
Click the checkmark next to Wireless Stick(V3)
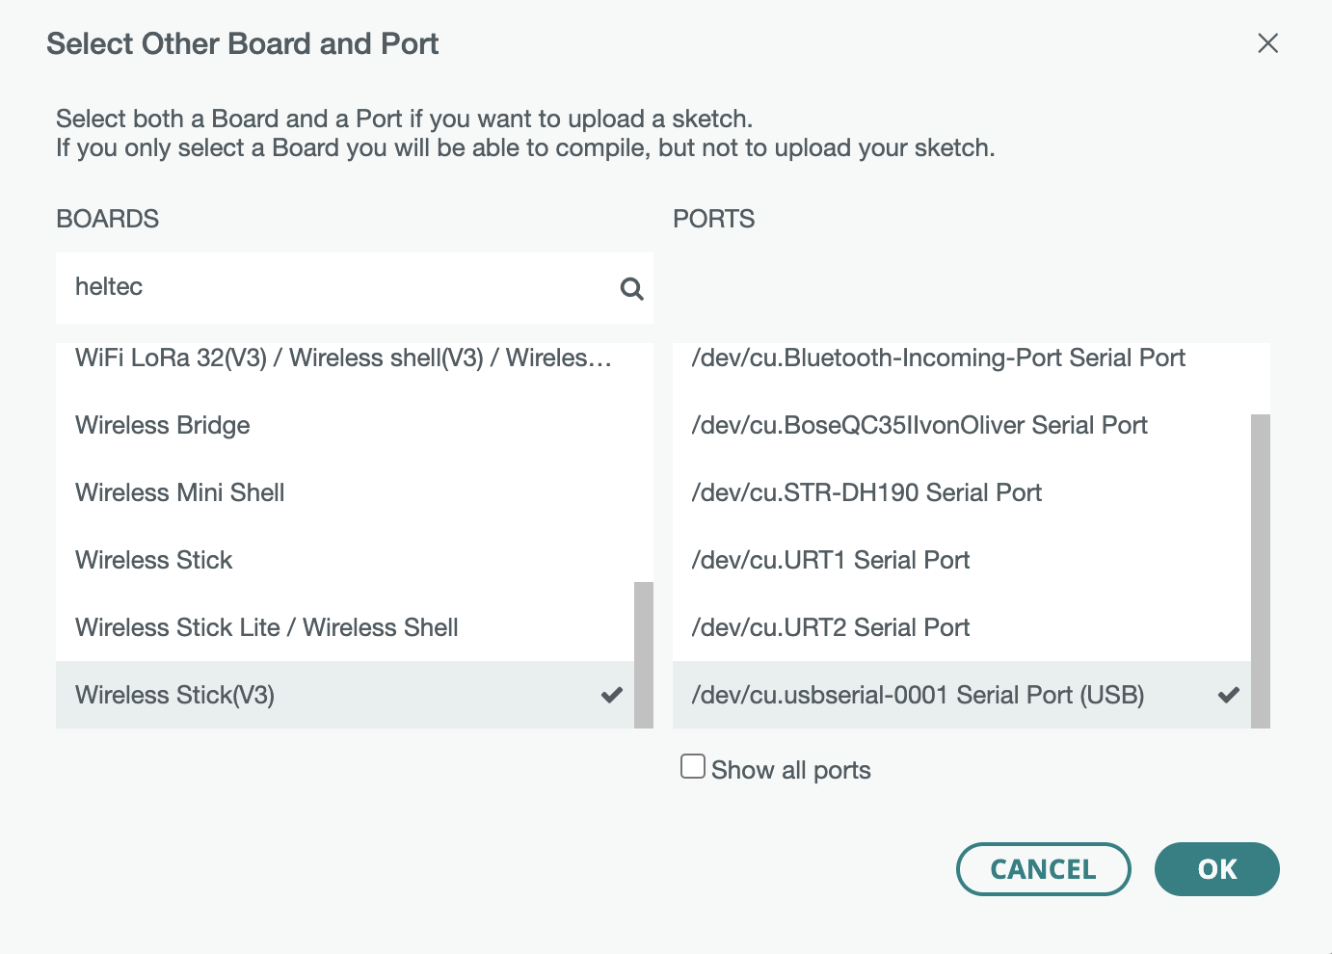pos(610,695)
